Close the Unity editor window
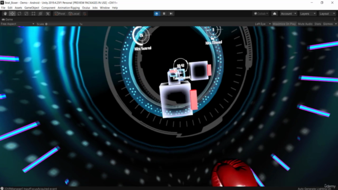 (332, 3)
